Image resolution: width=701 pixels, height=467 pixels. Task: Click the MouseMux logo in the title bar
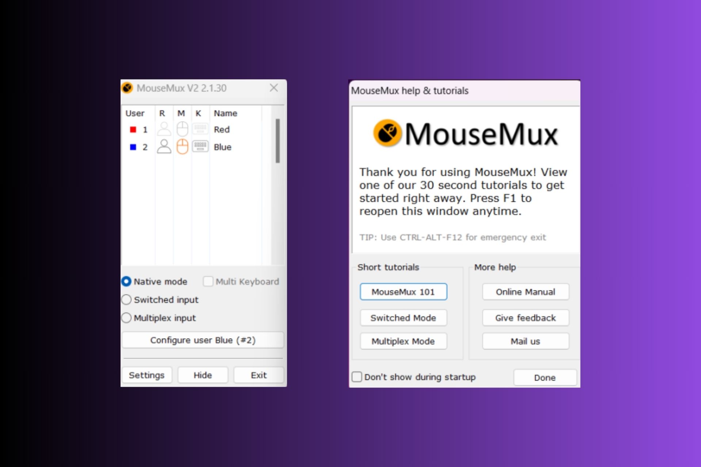[x=127, y=88]
